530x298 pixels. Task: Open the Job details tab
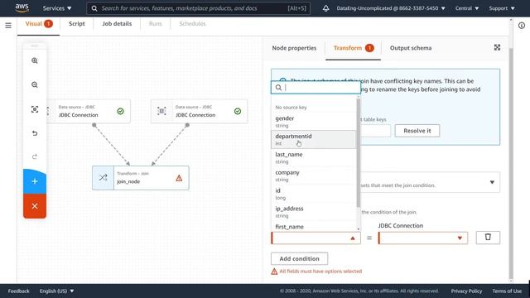tap(117, 24)
